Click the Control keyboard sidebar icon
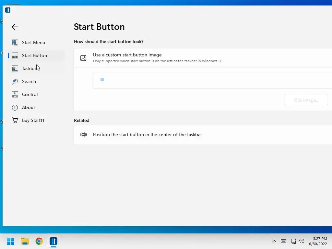This screenshot has height=249, width=332. [x=15, y=94]
